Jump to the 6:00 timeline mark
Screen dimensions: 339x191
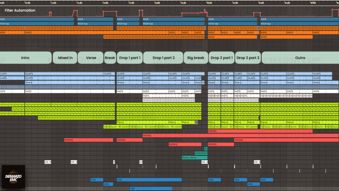[x=313, y=3]
